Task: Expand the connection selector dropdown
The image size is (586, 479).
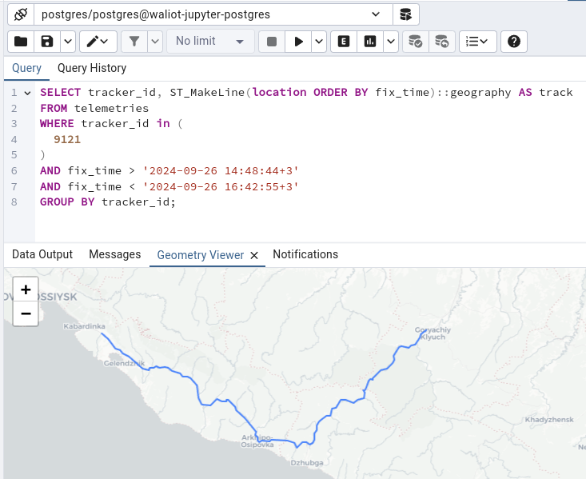Action: coord(376,14)
